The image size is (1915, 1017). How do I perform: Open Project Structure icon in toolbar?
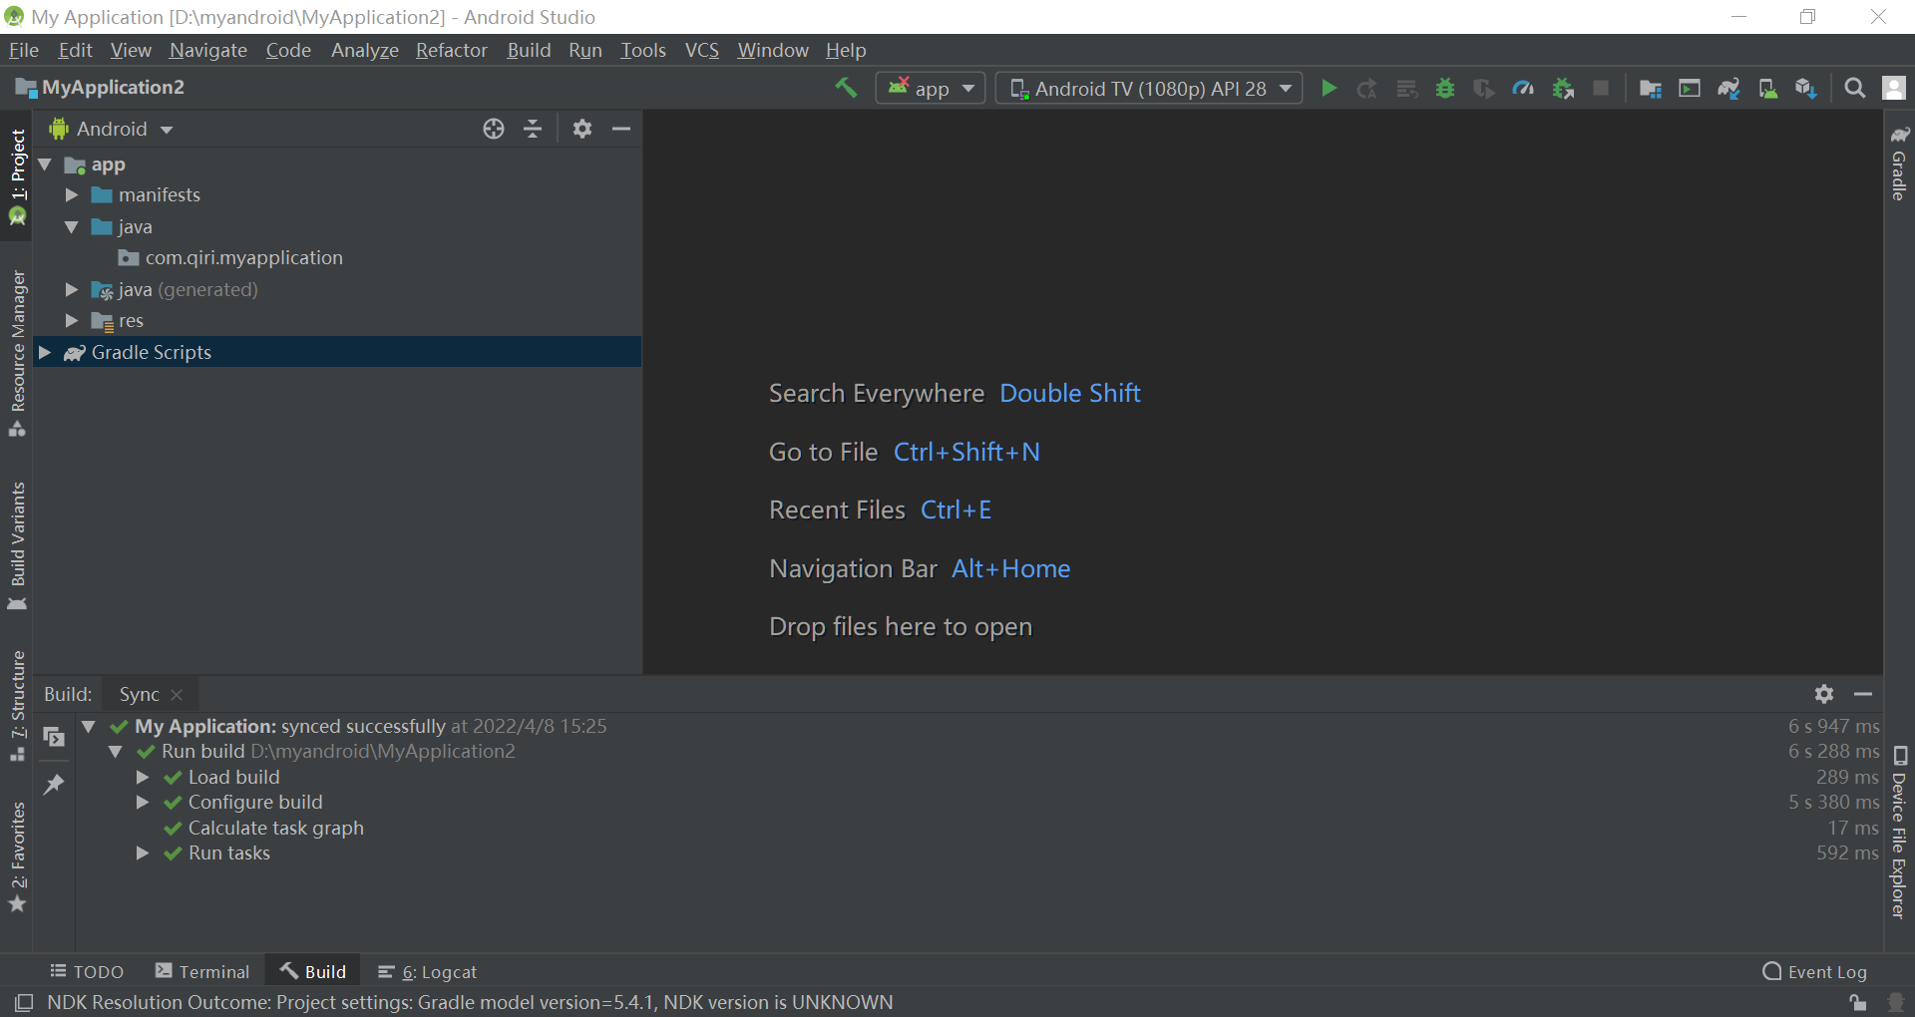pyautogui.click(x=1651, y=88)
